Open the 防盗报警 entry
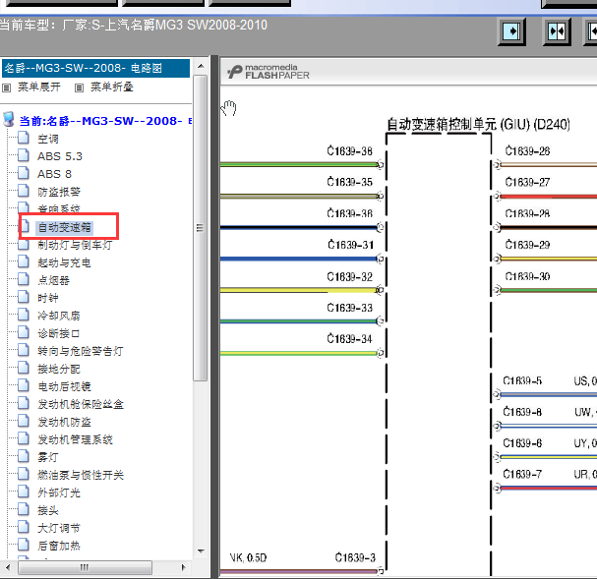This screenshot has width=597, height=579. (x=59, y=192)
